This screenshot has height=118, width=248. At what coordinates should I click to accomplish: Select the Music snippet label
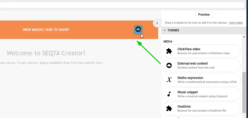tap(188, 92)
